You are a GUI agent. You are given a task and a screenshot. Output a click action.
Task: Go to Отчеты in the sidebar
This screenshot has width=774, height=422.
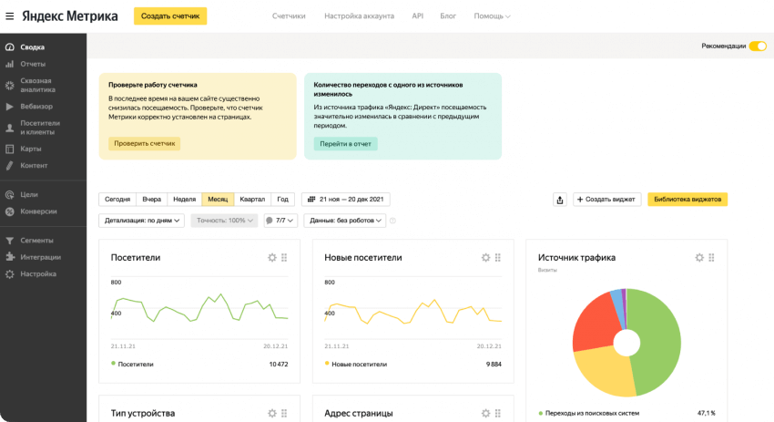33,64
